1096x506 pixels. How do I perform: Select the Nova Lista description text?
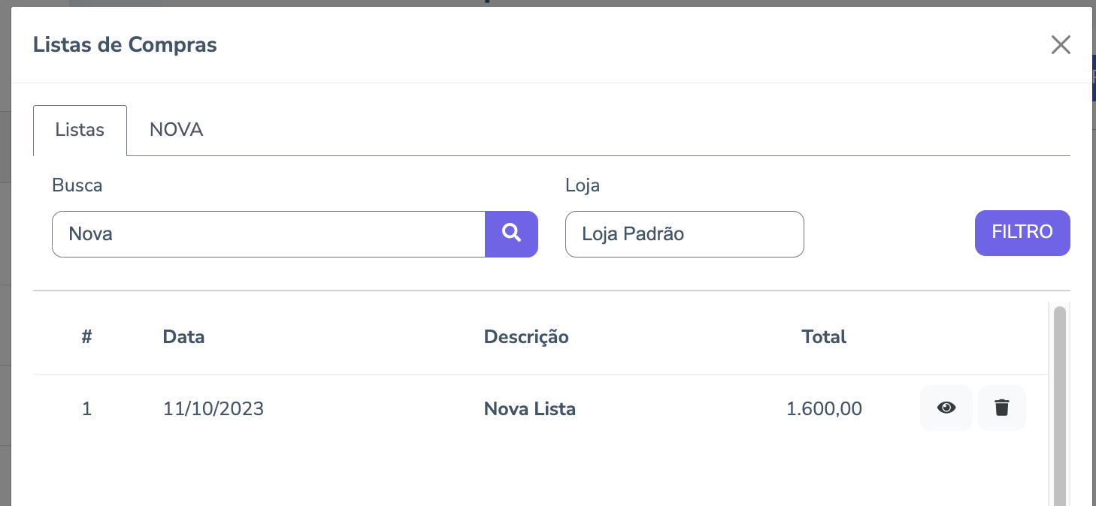pyautogui.click(x=529, y=409)
